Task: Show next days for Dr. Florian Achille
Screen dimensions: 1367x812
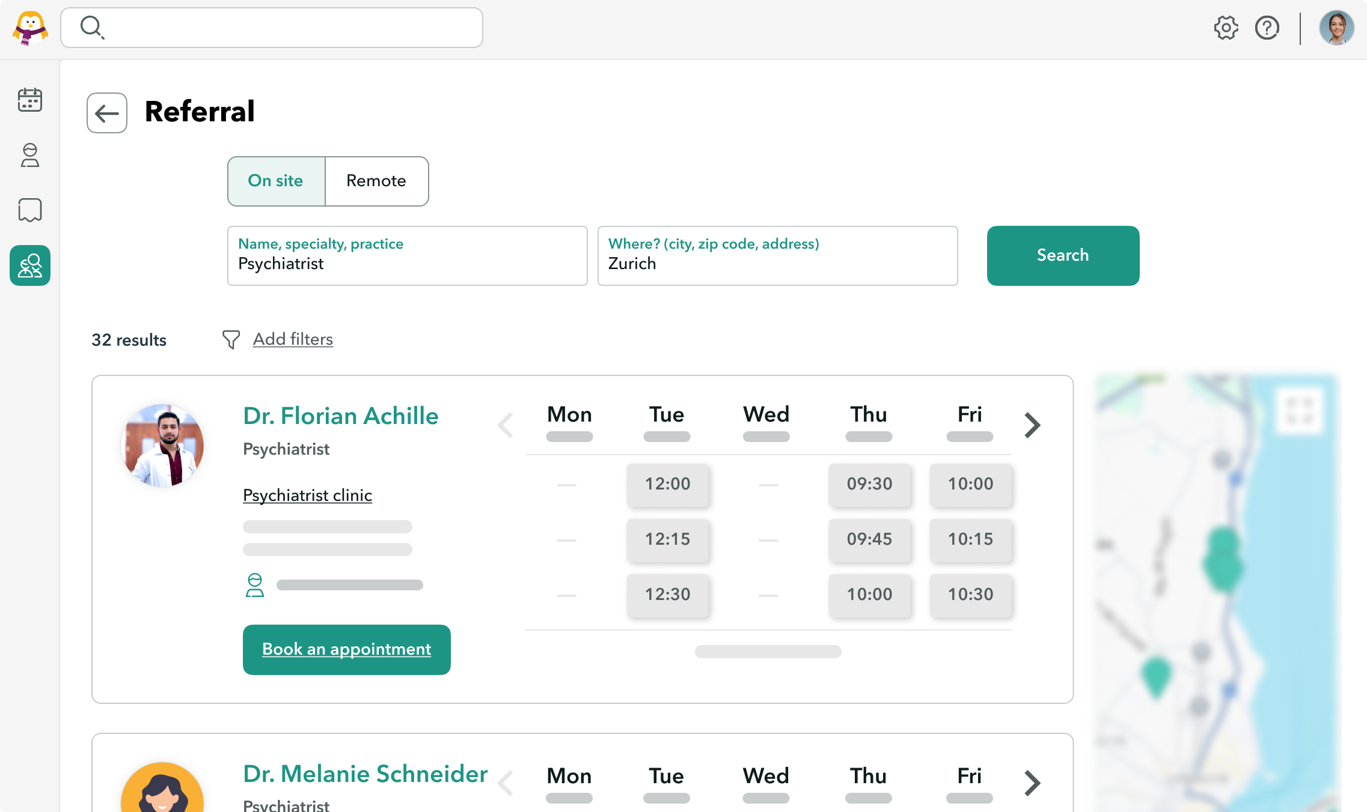Action: pyautogui.click(x=1032, y=425)
